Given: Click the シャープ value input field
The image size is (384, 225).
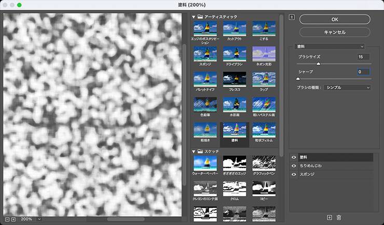Looking at the screenshot, I should point(363,72).
